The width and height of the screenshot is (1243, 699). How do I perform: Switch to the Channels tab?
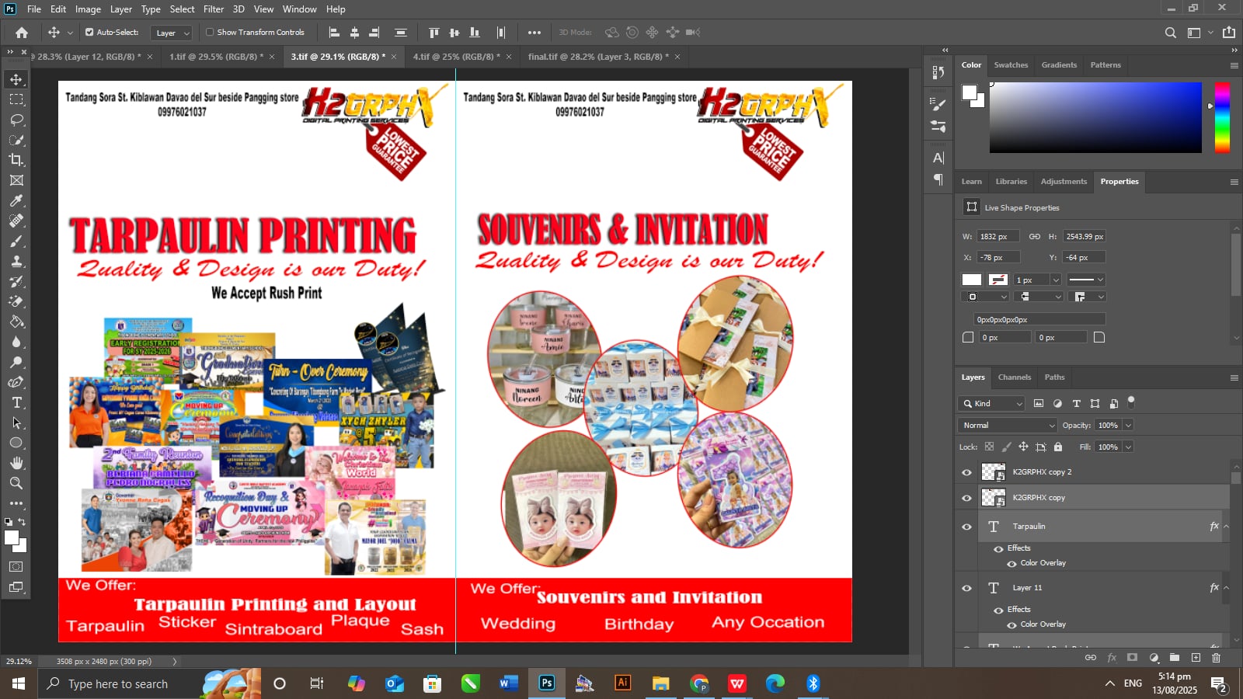click(x=1014, y=377)
